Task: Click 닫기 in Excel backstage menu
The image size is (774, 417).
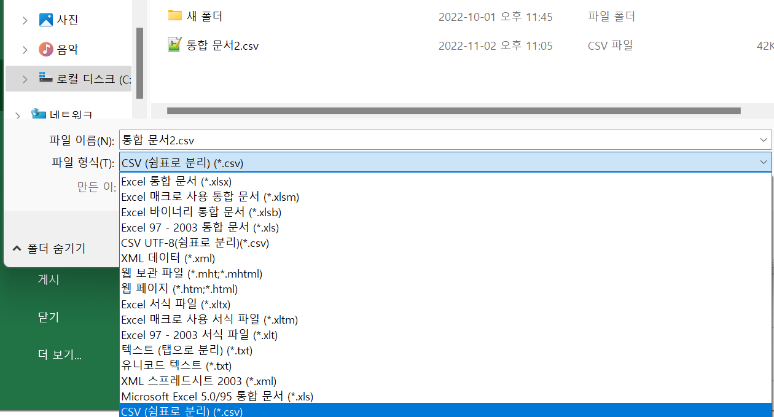Action: click(49, 318)
